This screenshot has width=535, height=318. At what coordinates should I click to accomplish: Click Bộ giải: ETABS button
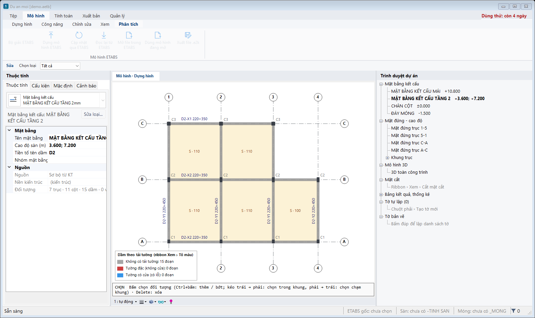pyautogui.click(x=21, y=43)
